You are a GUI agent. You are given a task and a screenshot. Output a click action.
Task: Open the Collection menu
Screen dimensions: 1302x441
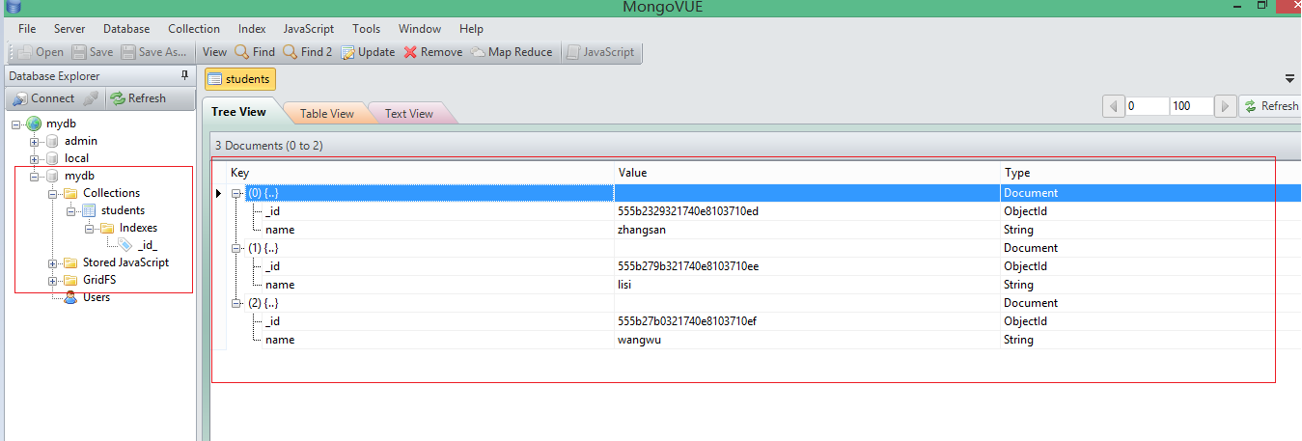(x=194, y=29)
